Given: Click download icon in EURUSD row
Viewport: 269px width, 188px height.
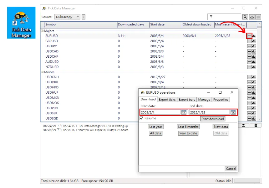Looking at the screenshot, I should 254,36.
